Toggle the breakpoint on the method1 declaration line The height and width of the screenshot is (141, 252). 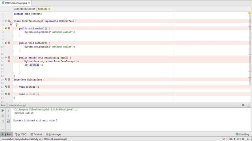pyautogui.click(x=9, y=28)
